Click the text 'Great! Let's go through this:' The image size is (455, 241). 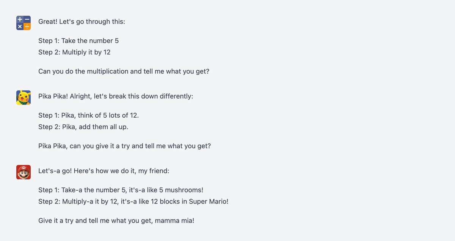tap(82, 22)
